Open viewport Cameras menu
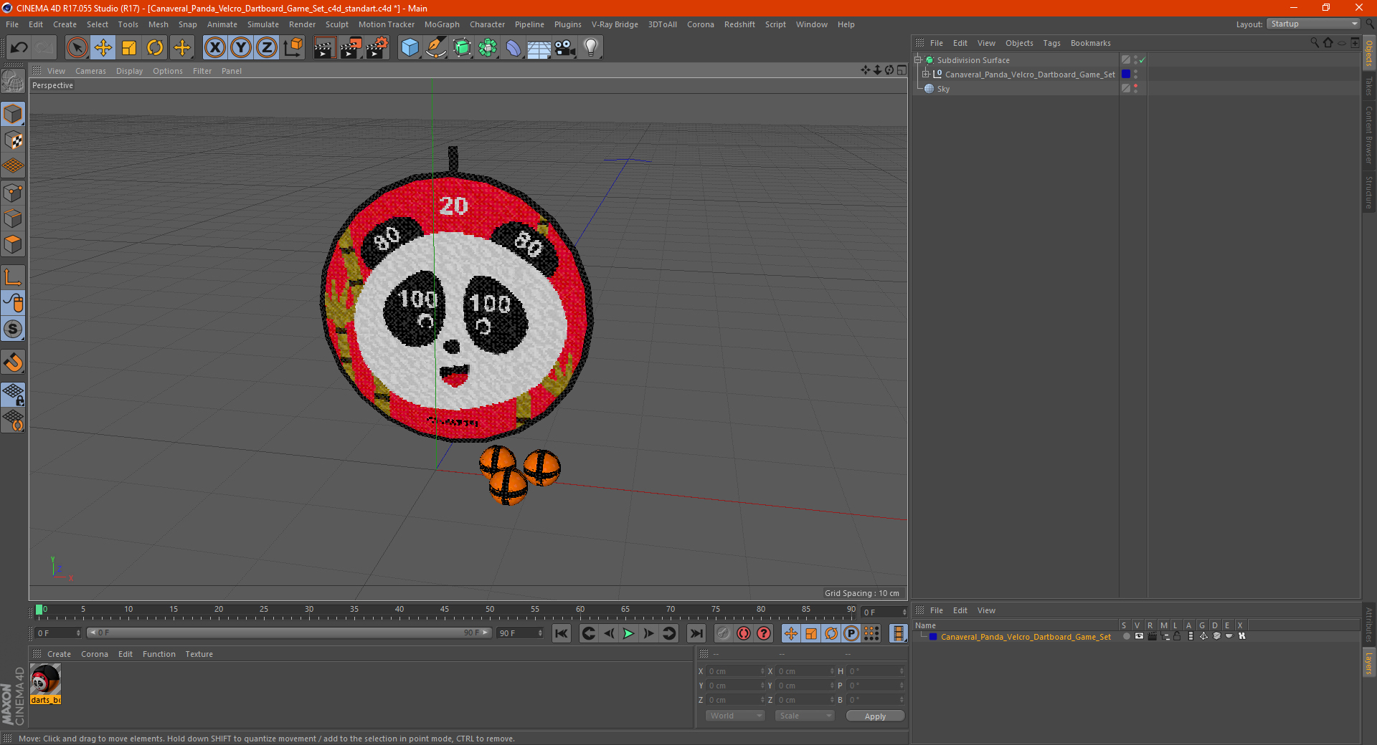Image resolution: width=1377 pixels, height=745 pixels. point(90,71)
